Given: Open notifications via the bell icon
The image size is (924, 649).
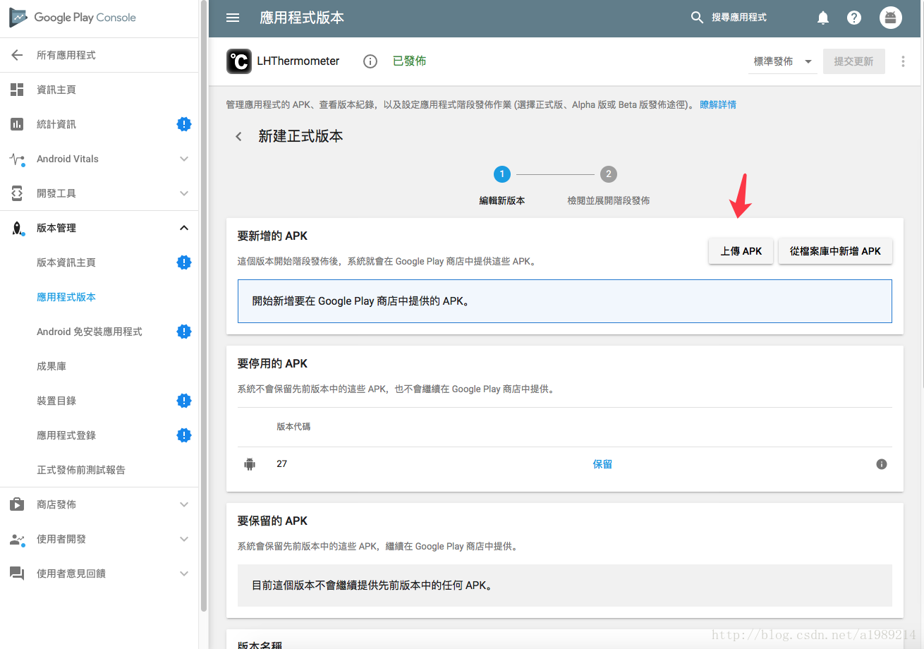Looking at the screenshot, I should coord(822,17).
